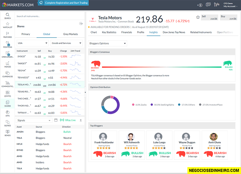The height and width of the screenshot is (174, 241).
Task: Collapse the signals panel arrow icon
Action: pos(81,120)
